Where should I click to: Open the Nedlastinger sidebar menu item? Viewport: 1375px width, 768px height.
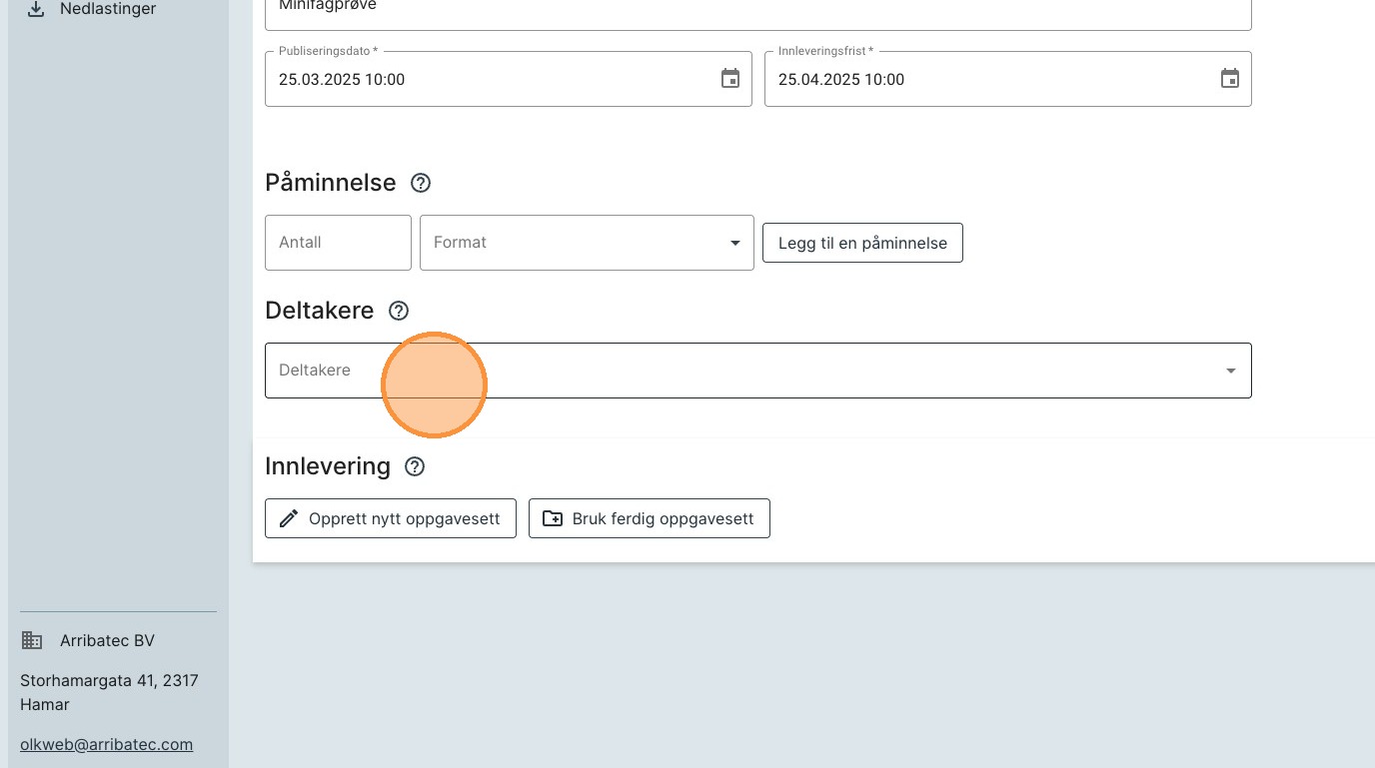[108, 9]
